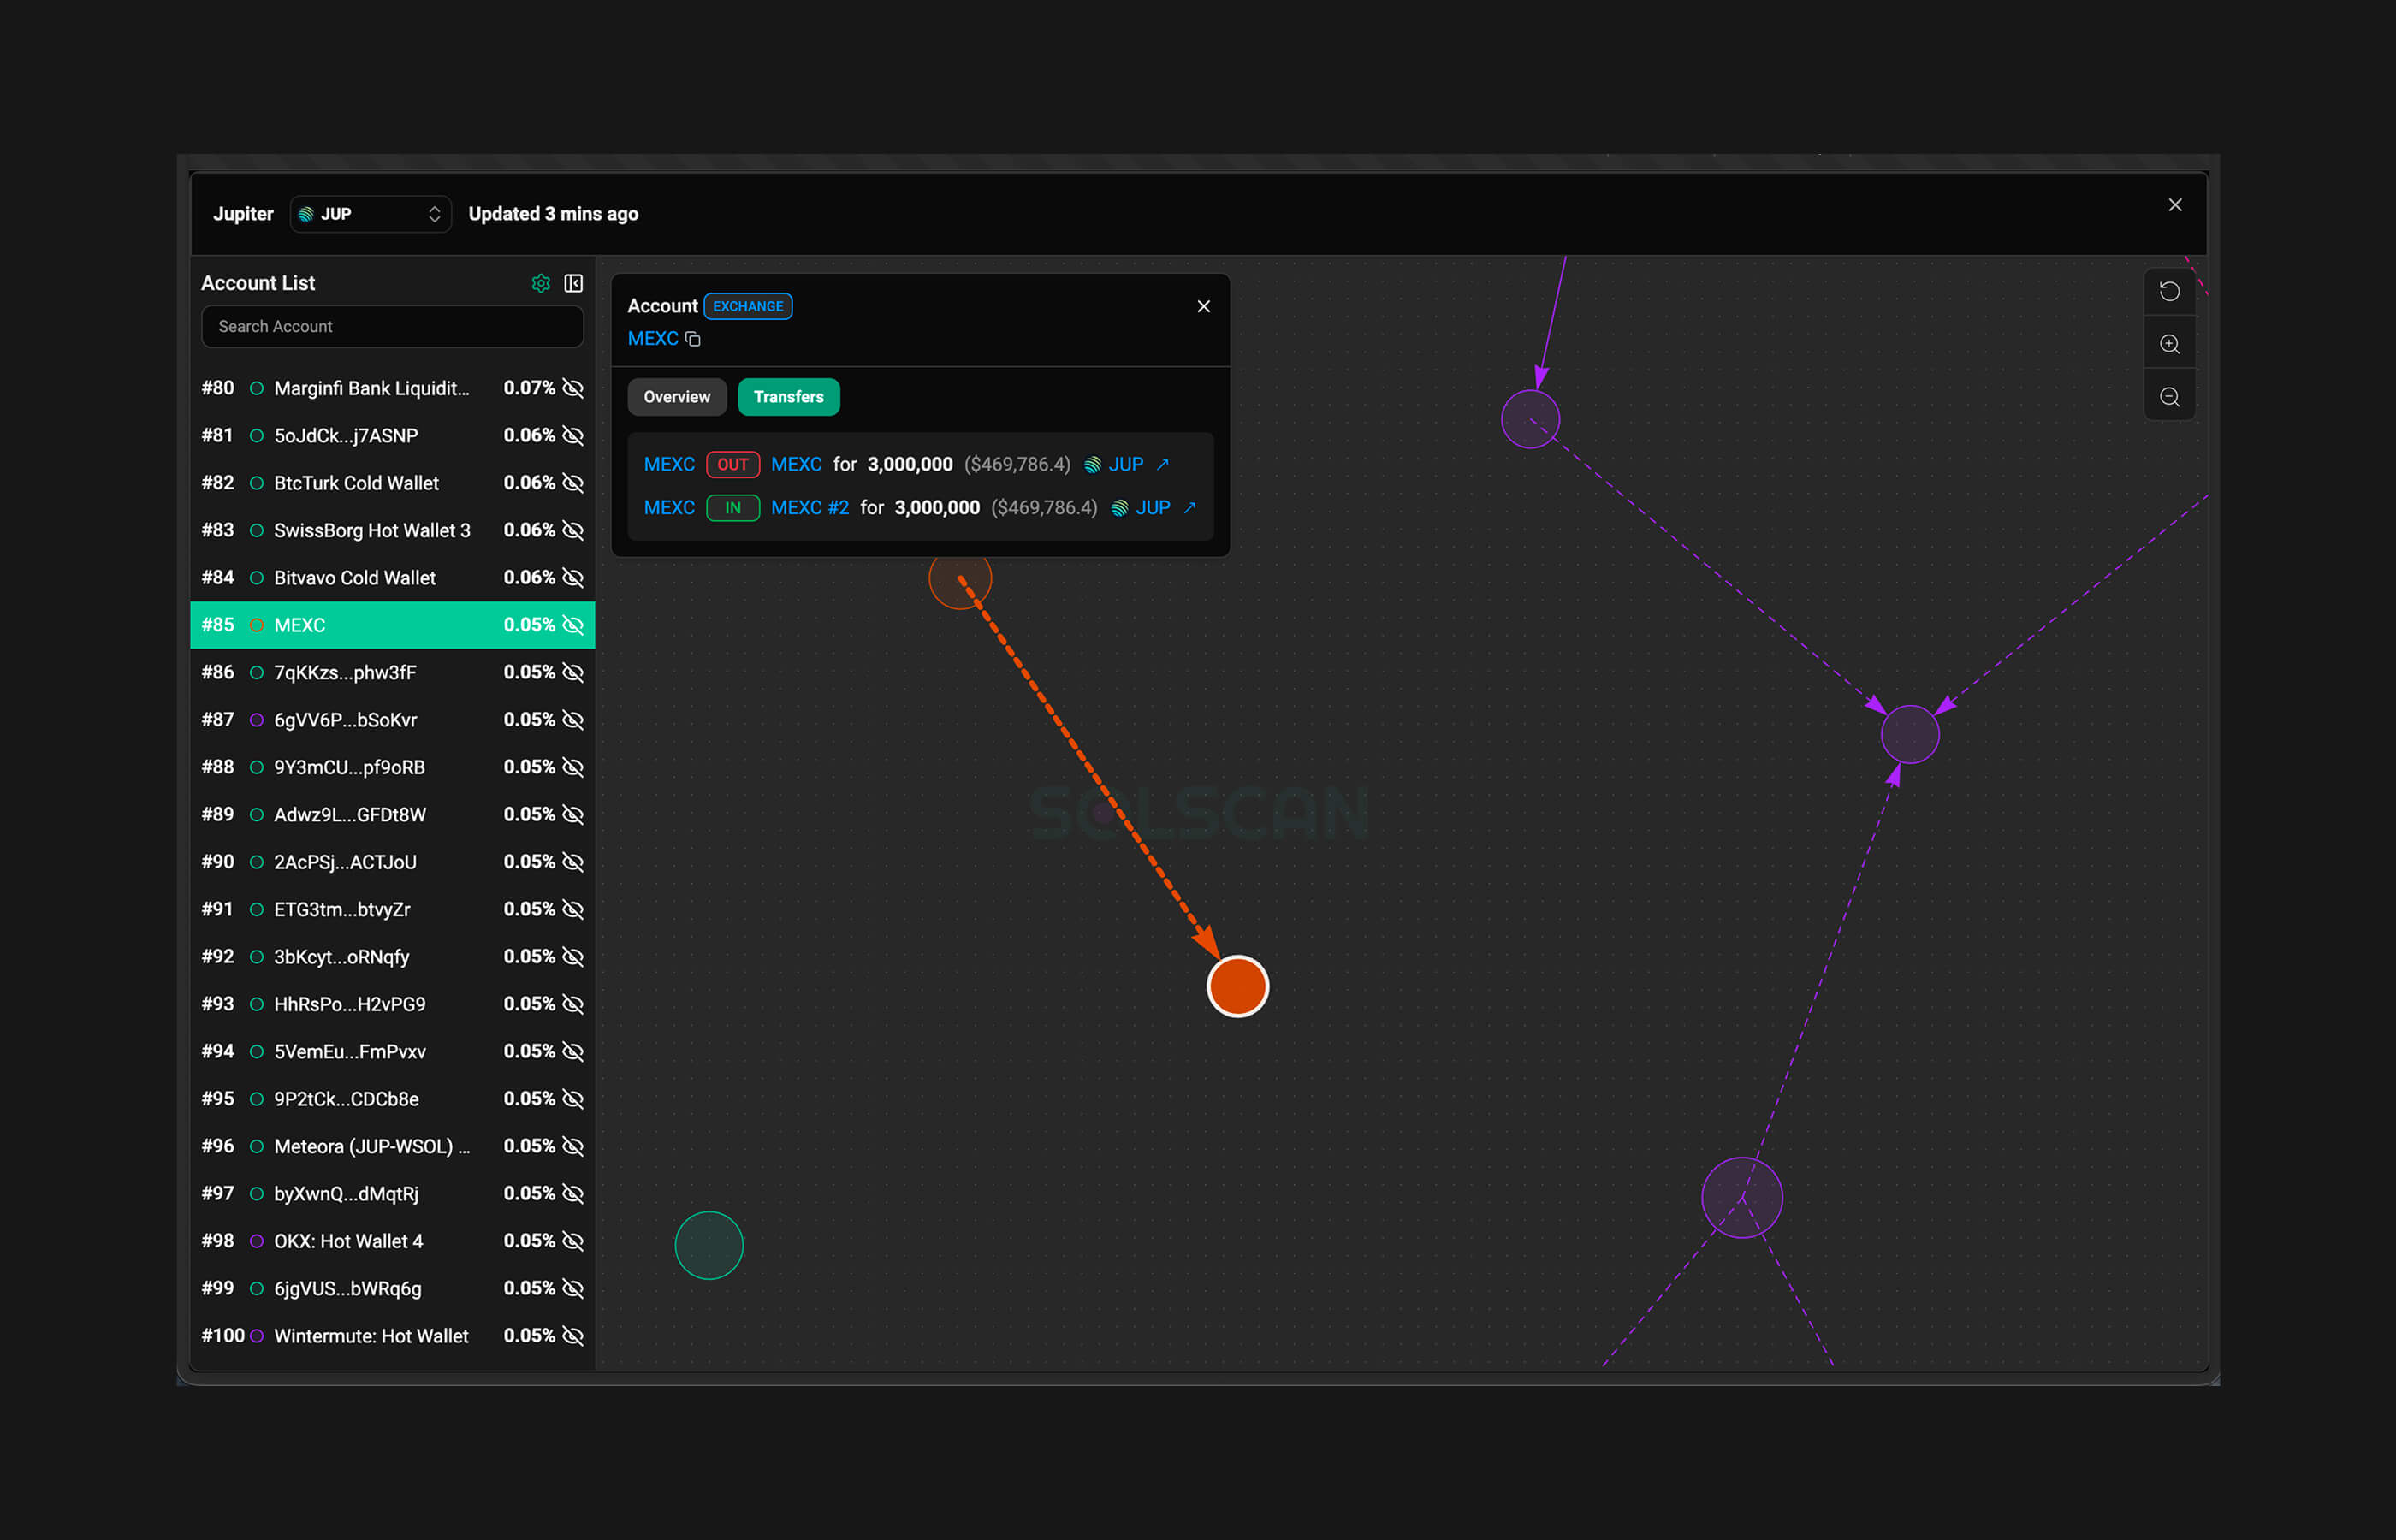Select Meteora (JUP-WSOL) account
Screen dimensions: 2396x1540
(392, 1146)
